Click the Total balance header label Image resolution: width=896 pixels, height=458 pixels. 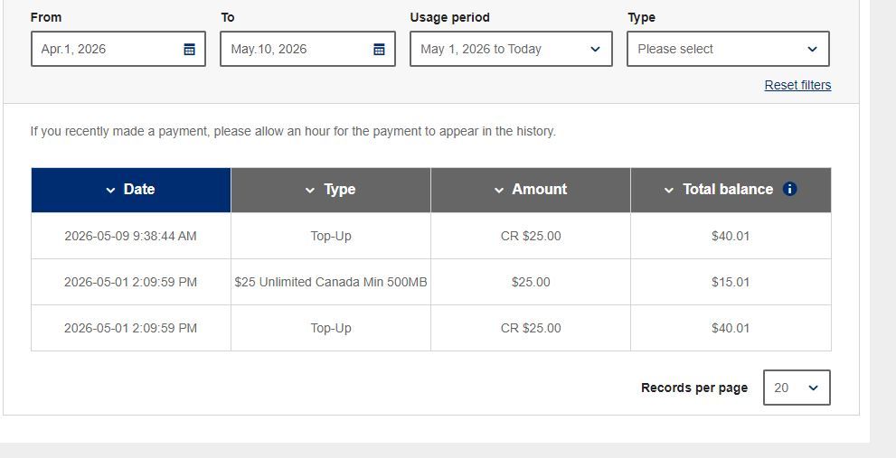point(728,190)
